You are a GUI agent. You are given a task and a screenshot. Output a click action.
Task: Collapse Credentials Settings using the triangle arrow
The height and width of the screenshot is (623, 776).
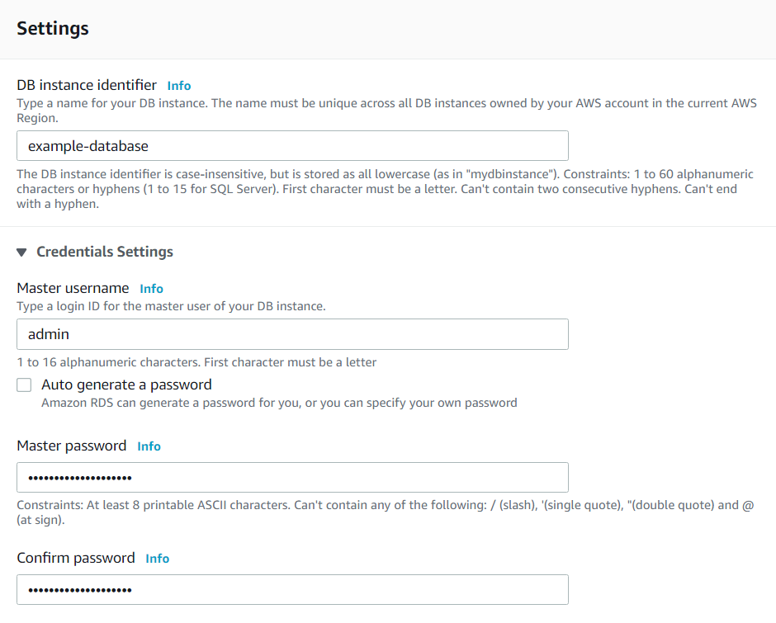click(x=21, y=253)
